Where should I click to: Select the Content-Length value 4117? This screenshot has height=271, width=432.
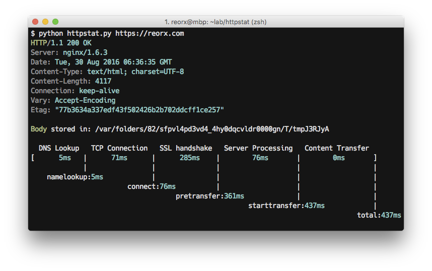pos(103,81)
